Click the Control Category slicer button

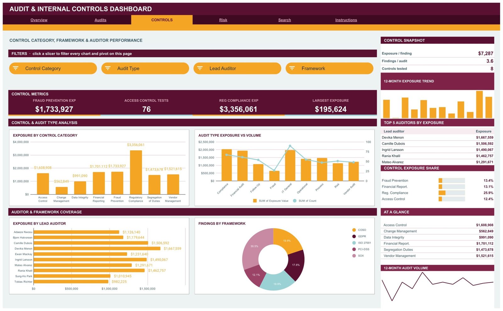53,68
